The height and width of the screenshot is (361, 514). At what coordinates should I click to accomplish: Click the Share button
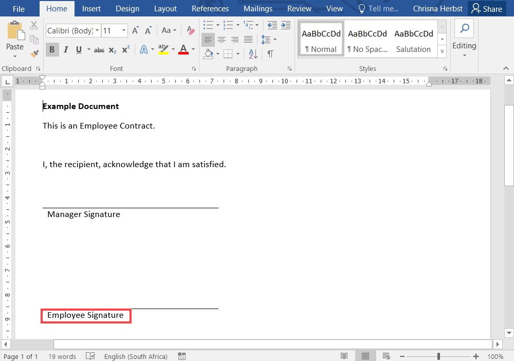click(x=487, y=9)
